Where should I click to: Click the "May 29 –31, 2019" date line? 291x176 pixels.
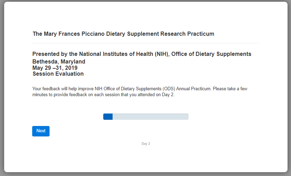55,68
